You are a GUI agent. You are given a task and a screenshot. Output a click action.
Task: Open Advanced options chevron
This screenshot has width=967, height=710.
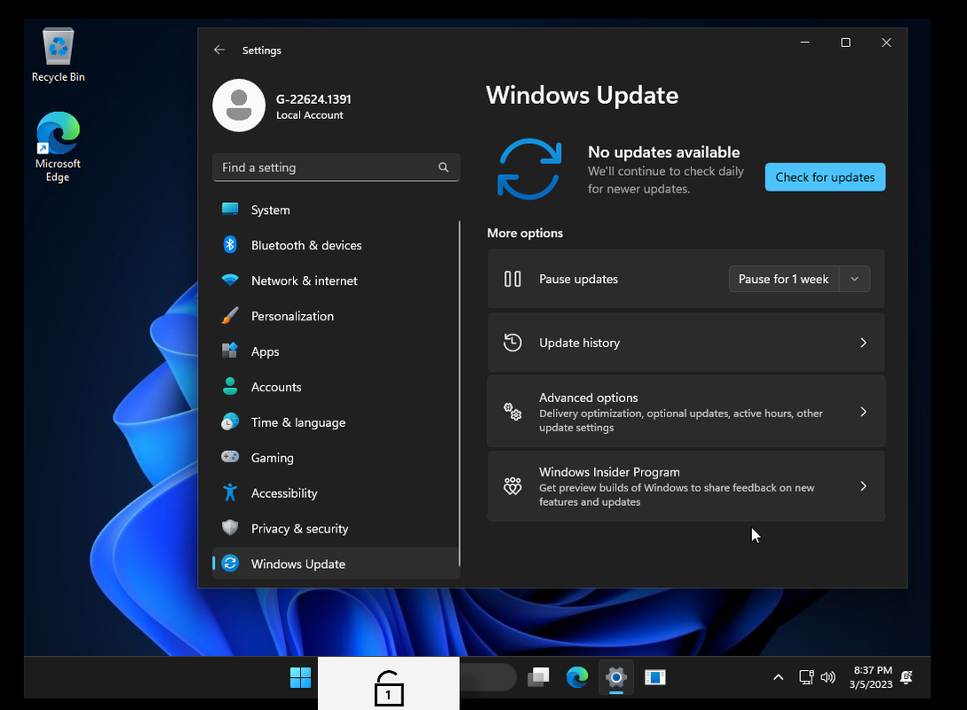863,412
